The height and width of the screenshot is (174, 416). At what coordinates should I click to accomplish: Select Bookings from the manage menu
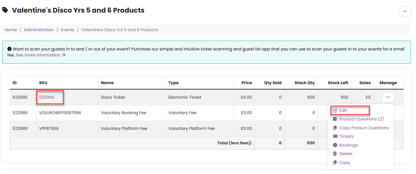pos(348,145)
